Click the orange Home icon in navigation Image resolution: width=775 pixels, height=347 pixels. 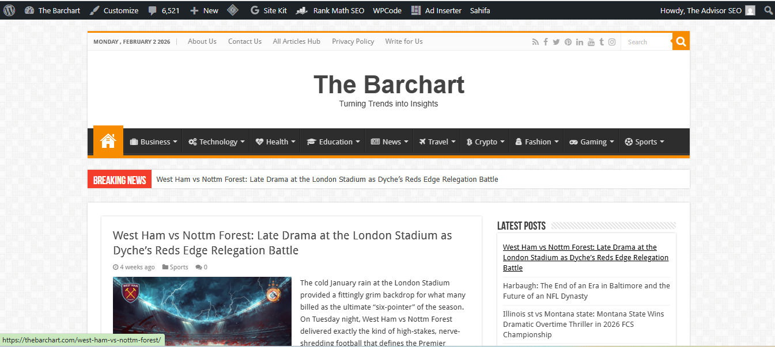coord(108,140)
